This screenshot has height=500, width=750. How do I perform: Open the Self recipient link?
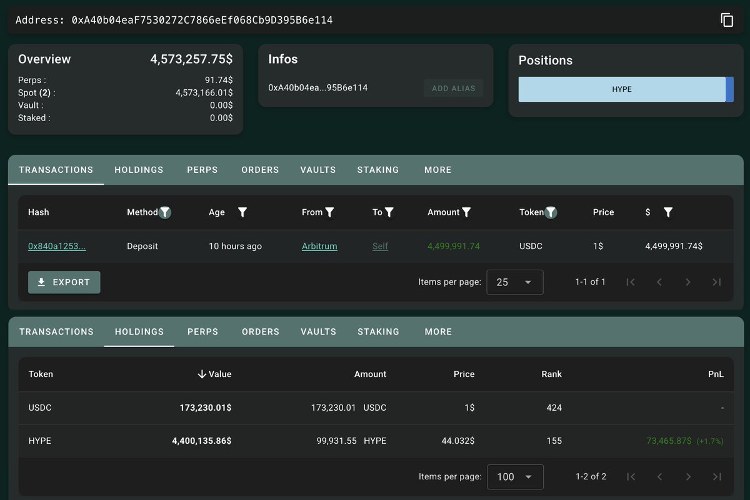(380, 247)
